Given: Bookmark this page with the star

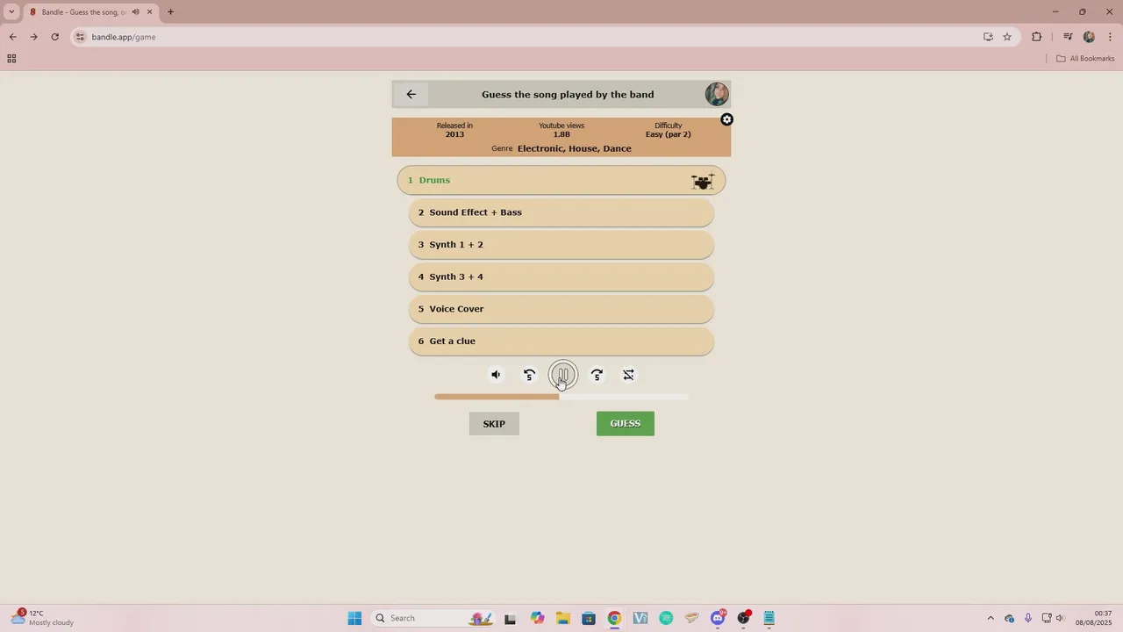Looking at the screenshot, I should (1007, 37).
